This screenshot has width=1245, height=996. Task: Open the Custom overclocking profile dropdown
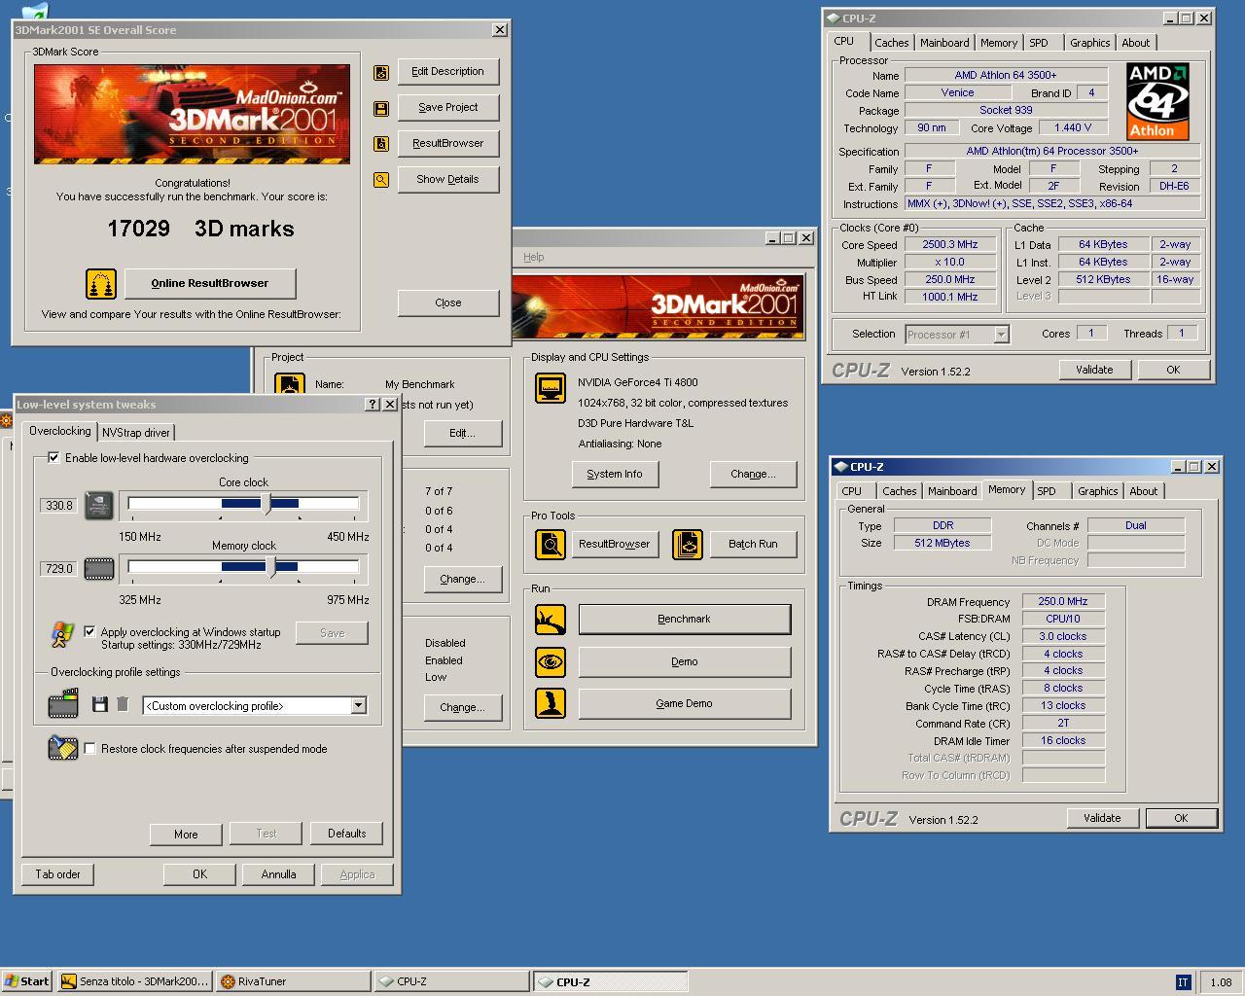(x=359, y=705)
